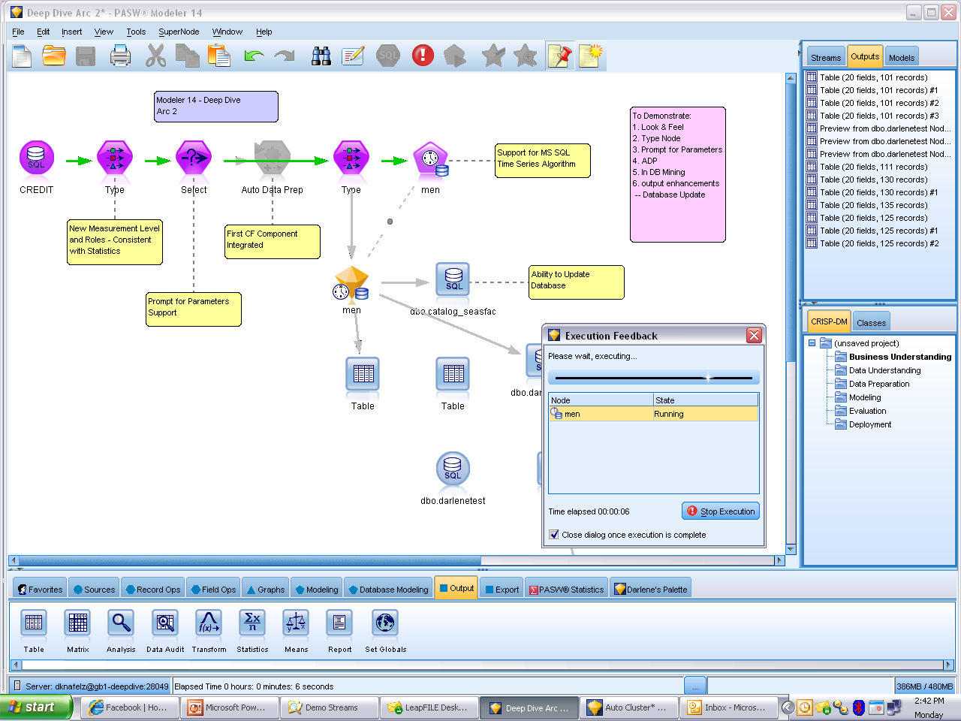Click the Node column header in the dialog

pyautogui.click(x=601, y=400)
